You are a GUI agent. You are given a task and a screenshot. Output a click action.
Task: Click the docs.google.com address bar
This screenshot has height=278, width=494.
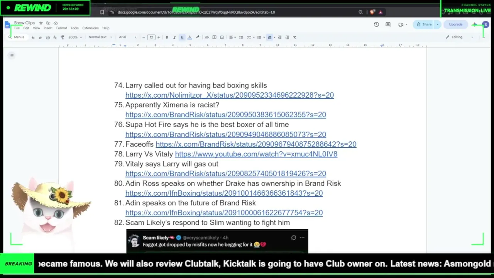[x=196, y=12]
